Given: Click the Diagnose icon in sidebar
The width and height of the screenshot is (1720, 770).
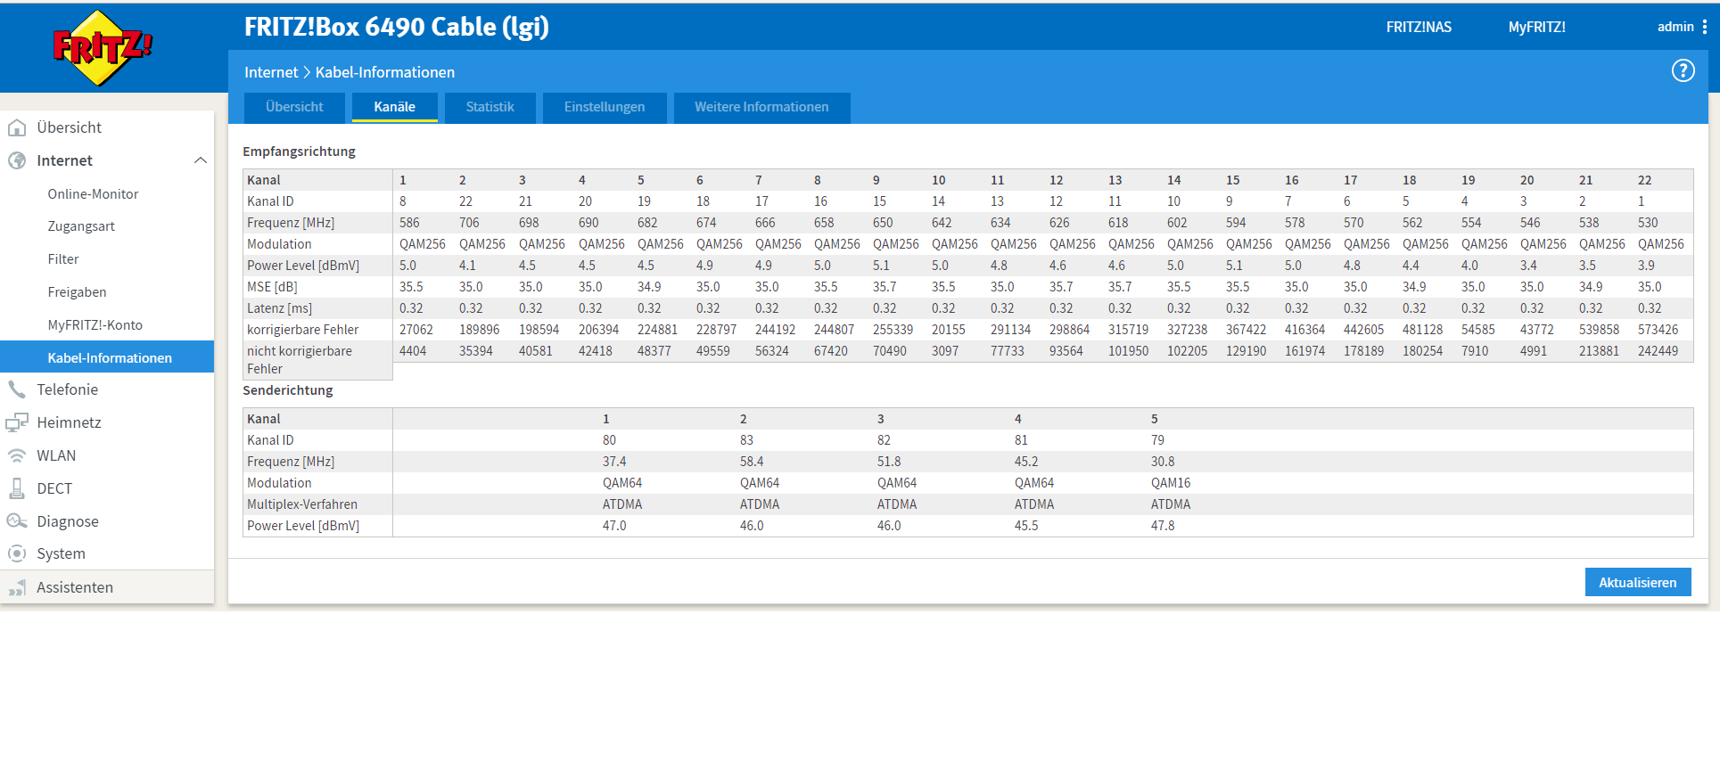Looking at the screenshot, I should 17,521.
